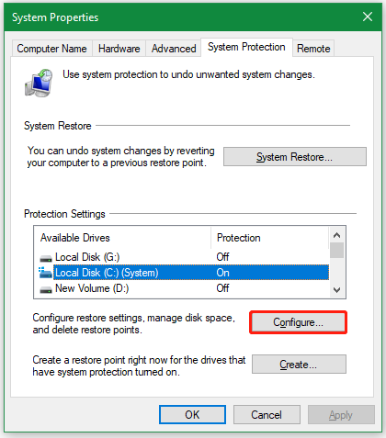Screen dimensions: 386x438
Task: Go to the Advanced tab
Action: [x=174, y=49]
